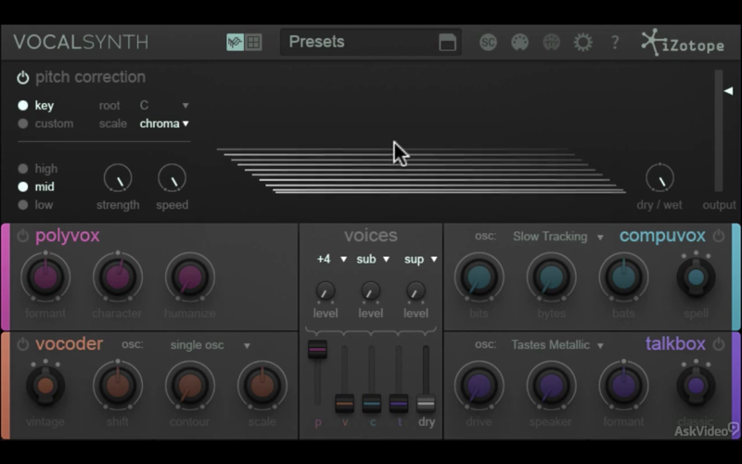The width and height of the screenshot is (742, 464).
Task: Click the compuvox bats knob
Action: (623, 277)
